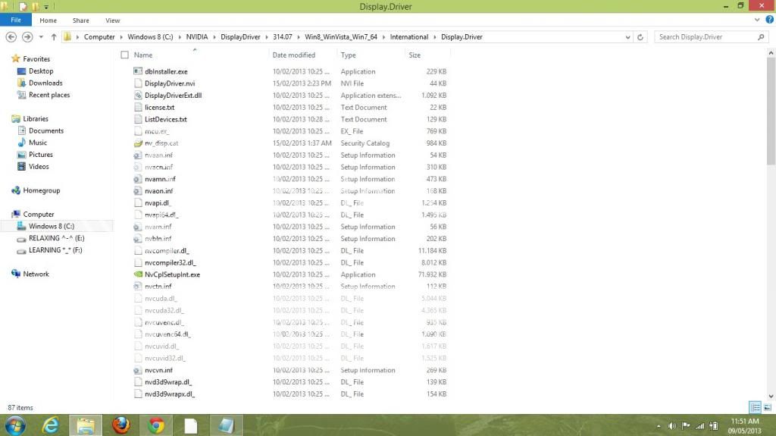Image resolution: width=776 pixels, height=436 pixels.
Task: Select the LEARNING (F:) drive
Action: pos(55,249)
